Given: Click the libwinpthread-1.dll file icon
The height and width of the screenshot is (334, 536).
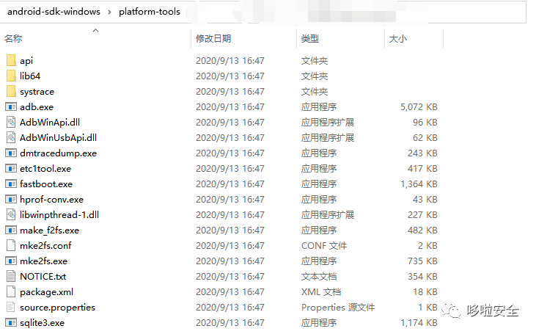Looking at the screenshot, I should (x=11, y=214).
